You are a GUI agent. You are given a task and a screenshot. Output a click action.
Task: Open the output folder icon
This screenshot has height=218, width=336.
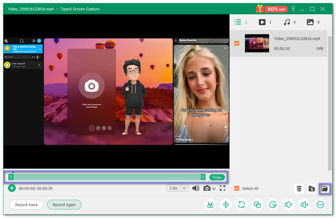tap(324, 189)
